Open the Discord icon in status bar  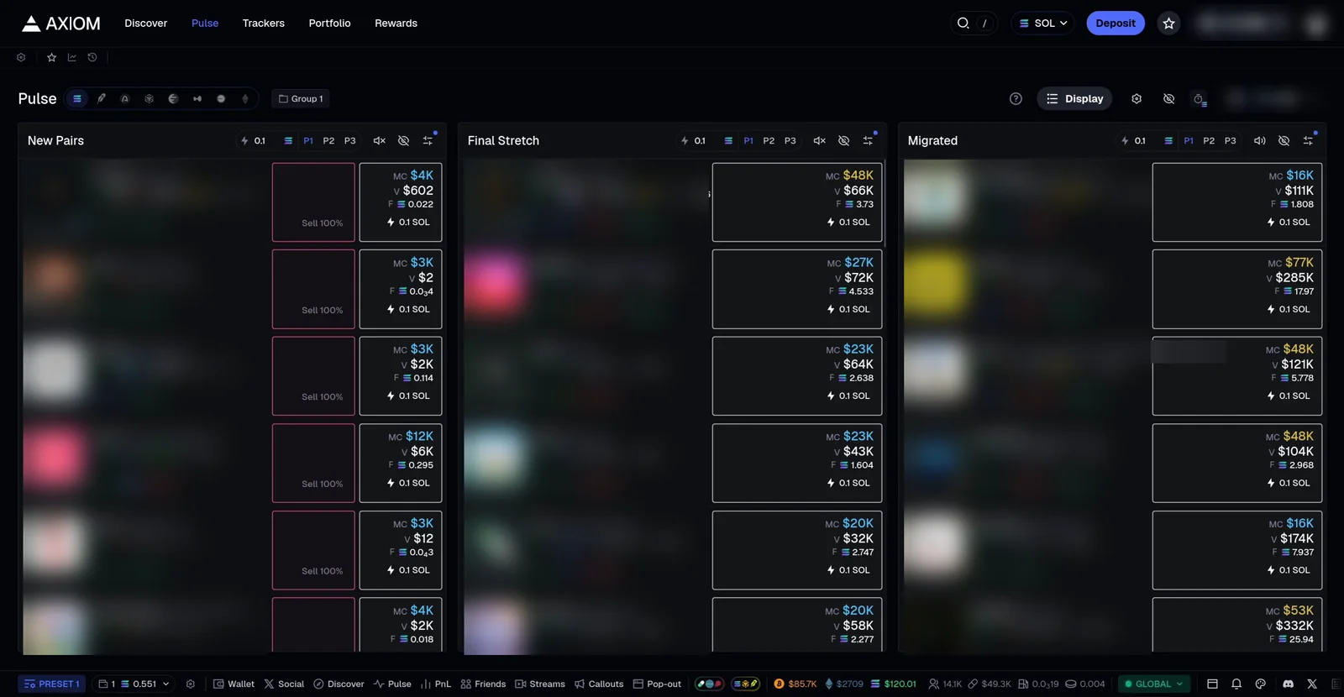coord(1288,684)
